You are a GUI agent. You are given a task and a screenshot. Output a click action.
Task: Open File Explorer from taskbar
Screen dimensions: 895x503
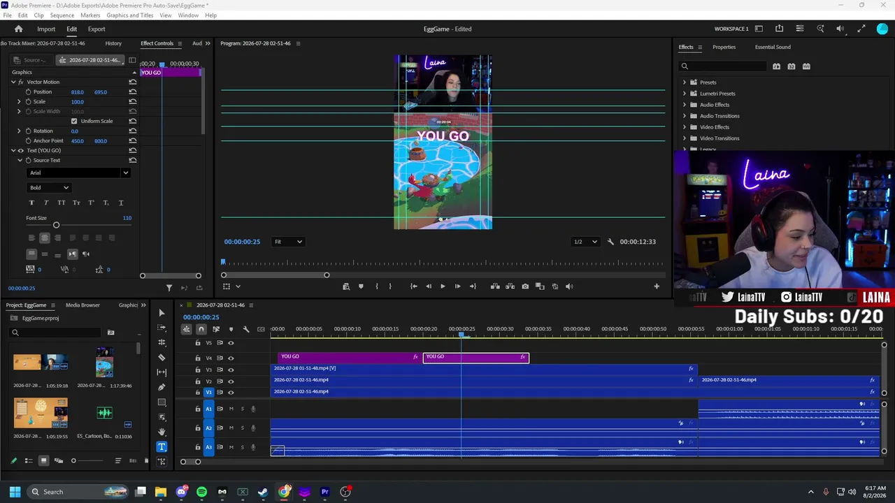click(161, 492)
